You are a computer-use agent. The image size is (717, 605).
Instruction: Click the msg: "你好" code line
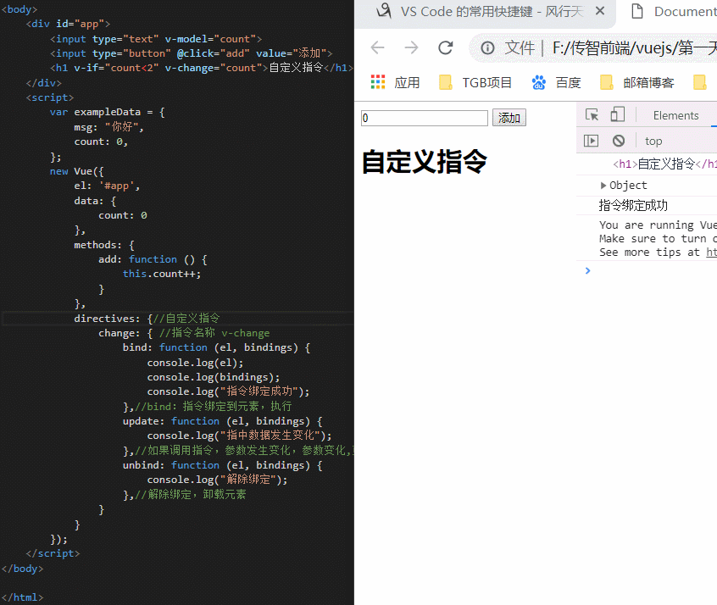click(x=108, y=127)
